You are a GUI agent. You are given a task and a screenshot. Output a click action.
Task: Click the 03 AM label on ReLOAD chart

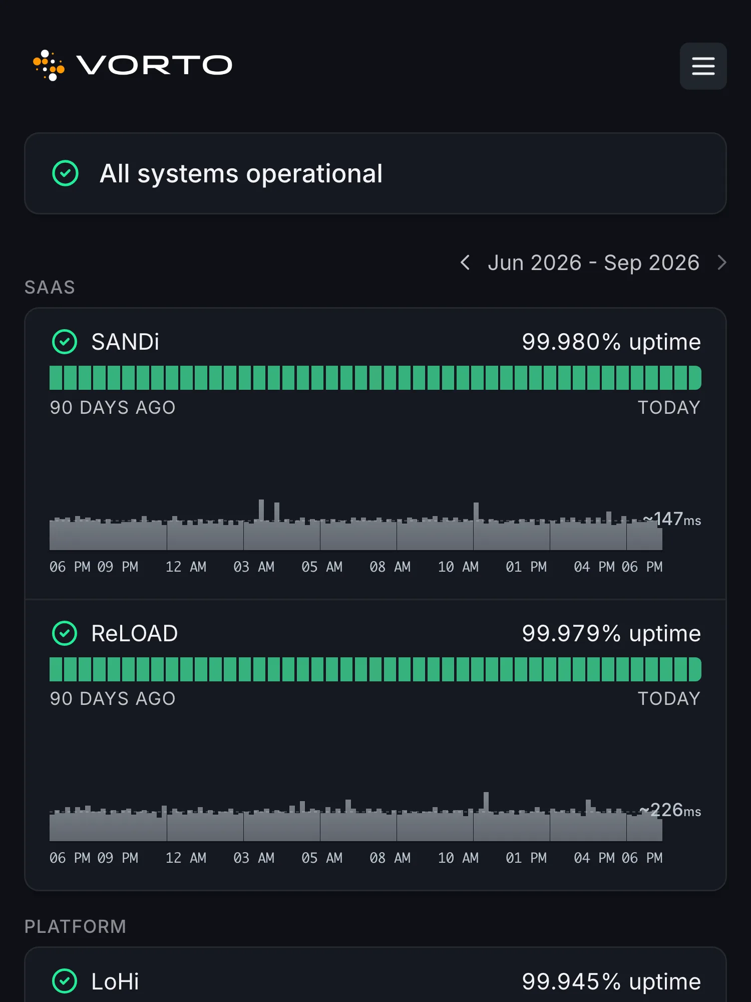point(254,858)
